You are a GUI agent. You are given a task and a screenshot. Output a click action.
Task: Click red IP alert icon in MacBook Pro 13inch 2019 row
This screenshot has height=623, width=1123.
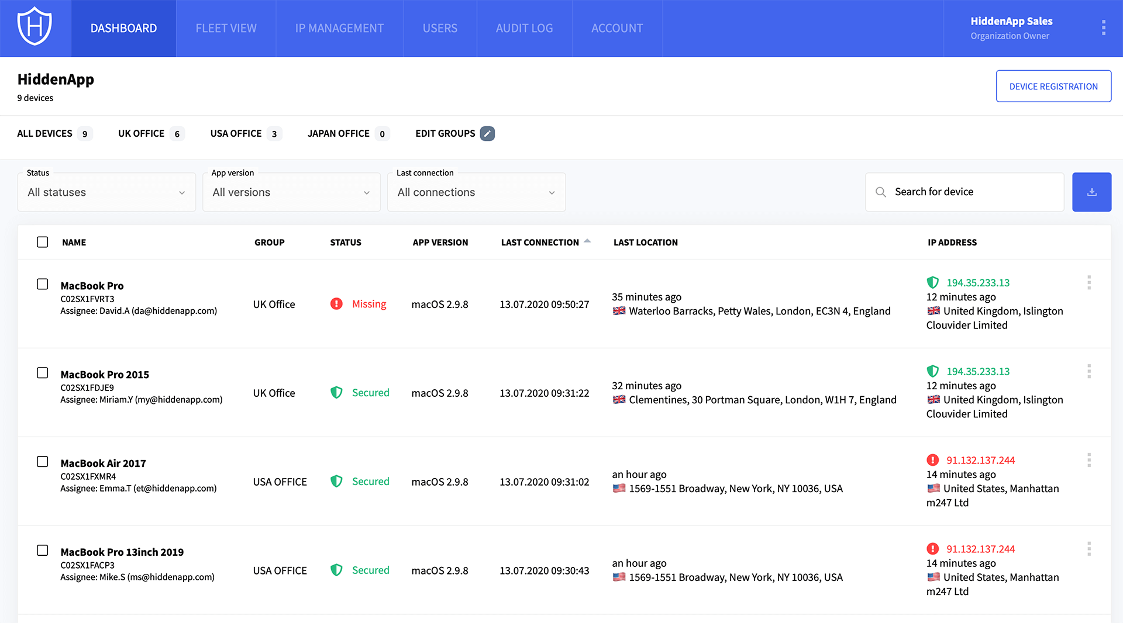(x=933, y=549)
